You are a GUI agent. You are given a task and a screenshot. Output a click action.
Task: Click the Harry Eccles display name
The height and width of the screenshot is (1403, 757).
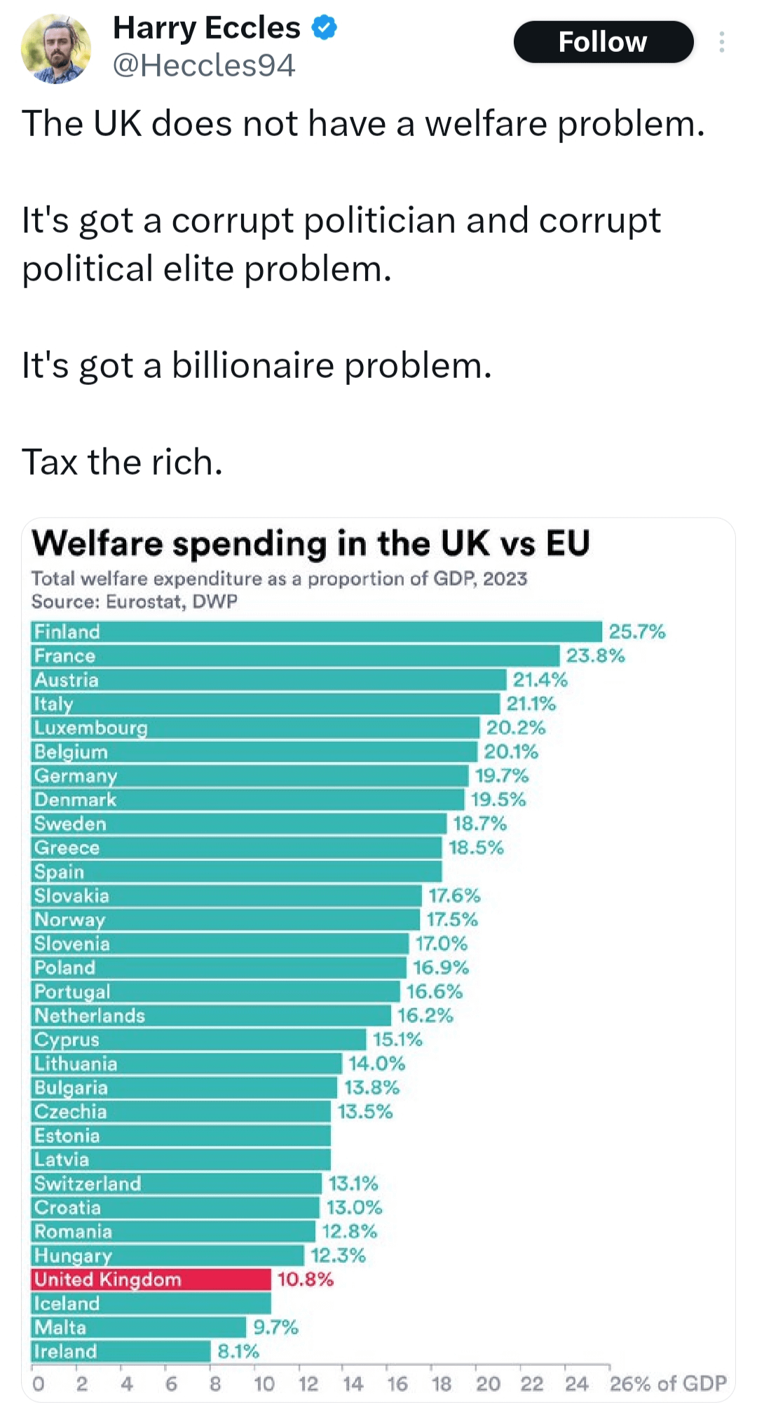(206, 28)
